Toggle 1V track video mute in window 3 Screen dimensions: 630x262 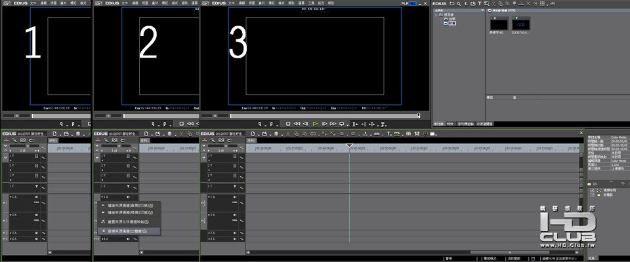click(235, 176)
